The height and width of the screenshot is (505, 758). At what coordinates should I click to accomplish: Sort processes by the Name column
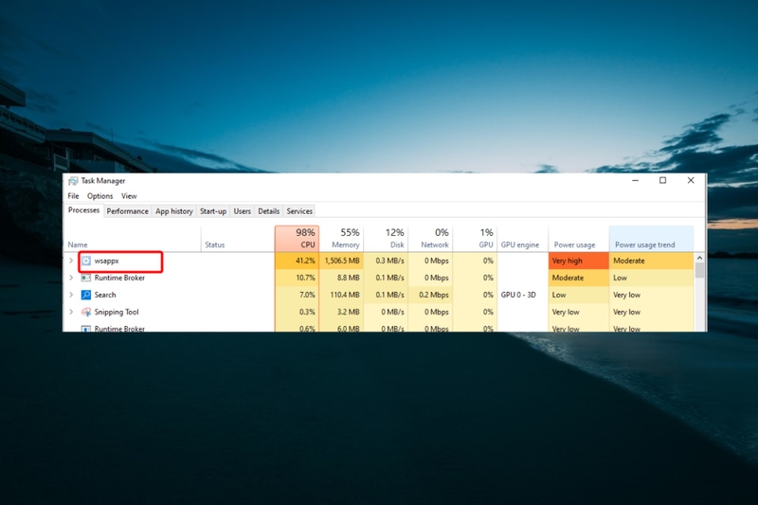tap(133, 238)
